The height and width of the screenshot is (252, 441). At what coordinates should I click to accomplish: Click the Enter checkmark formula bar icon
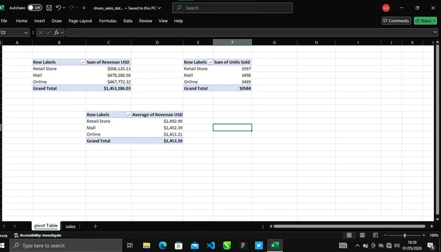tap(49, 32)
